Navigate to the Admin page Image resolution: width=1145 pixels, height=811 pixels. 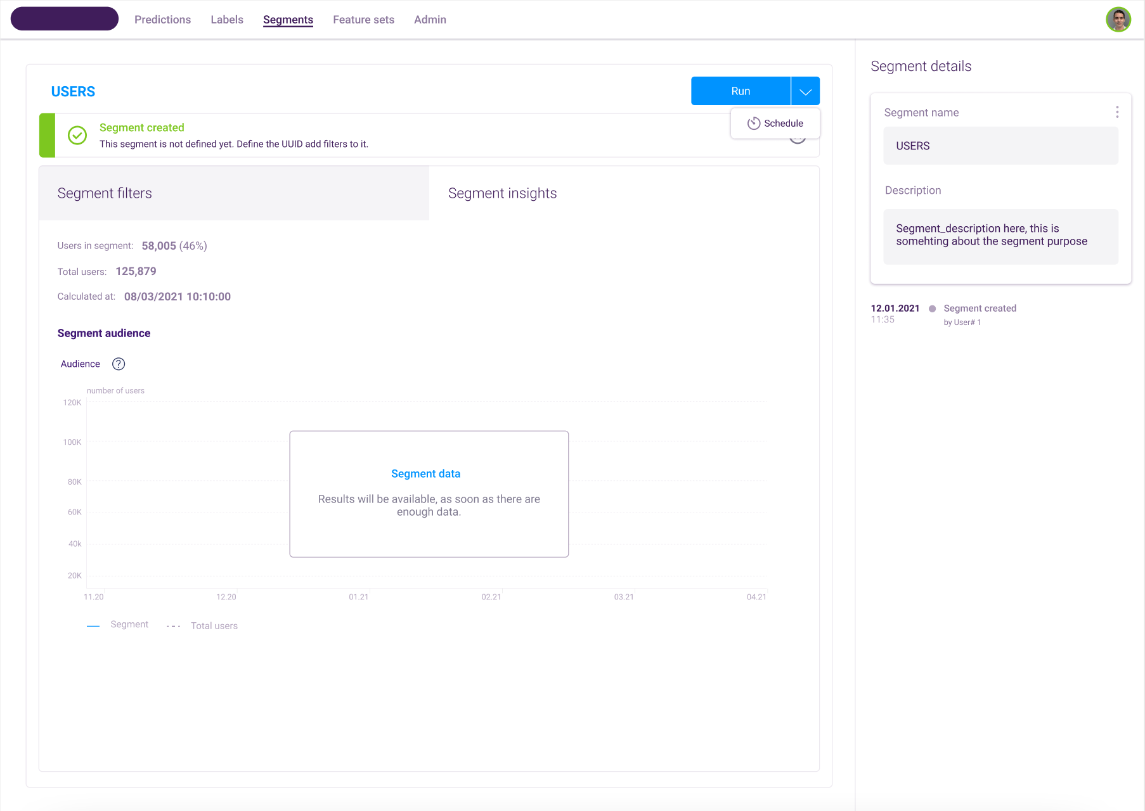(x=430, y=20)
